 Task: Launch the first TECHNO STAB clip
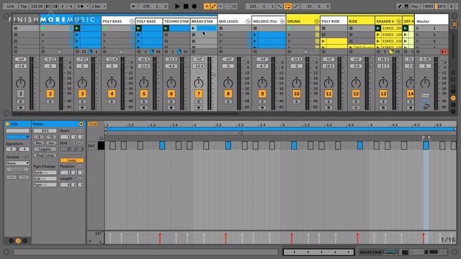point(166,28)
